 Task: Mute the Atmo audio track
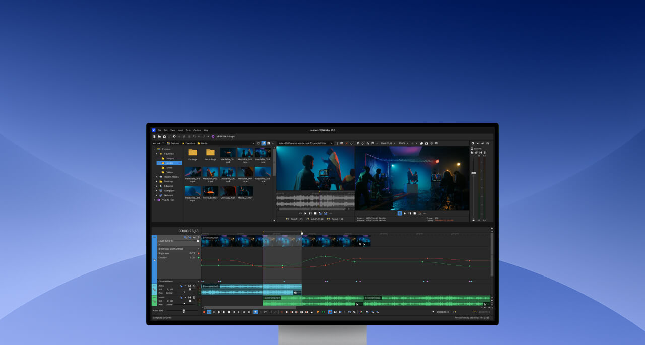pos(189,286)
